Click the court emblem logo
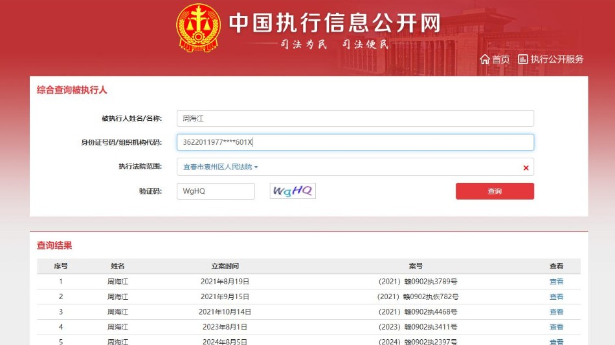615x345 pixels. pyautogui.click(x=198, y=28)
